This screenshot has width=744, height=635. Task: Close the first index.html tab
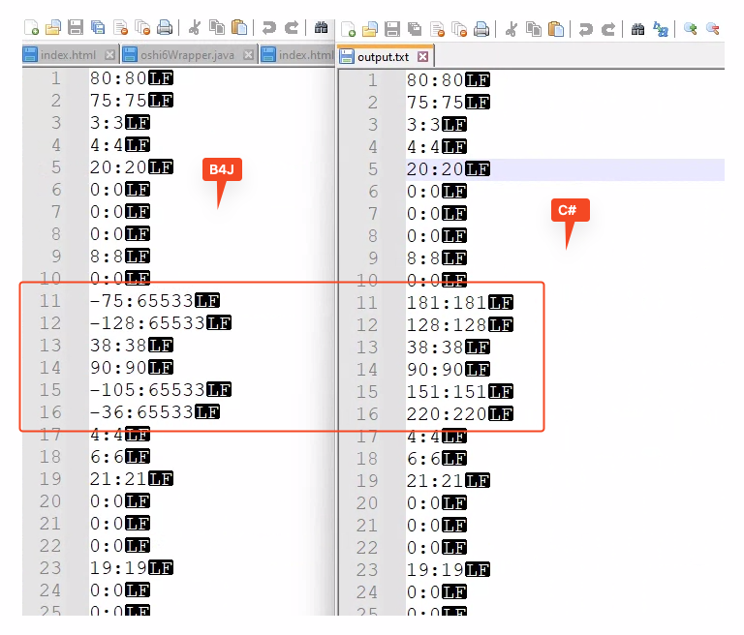pyautogui.click(x=109, y=55)
